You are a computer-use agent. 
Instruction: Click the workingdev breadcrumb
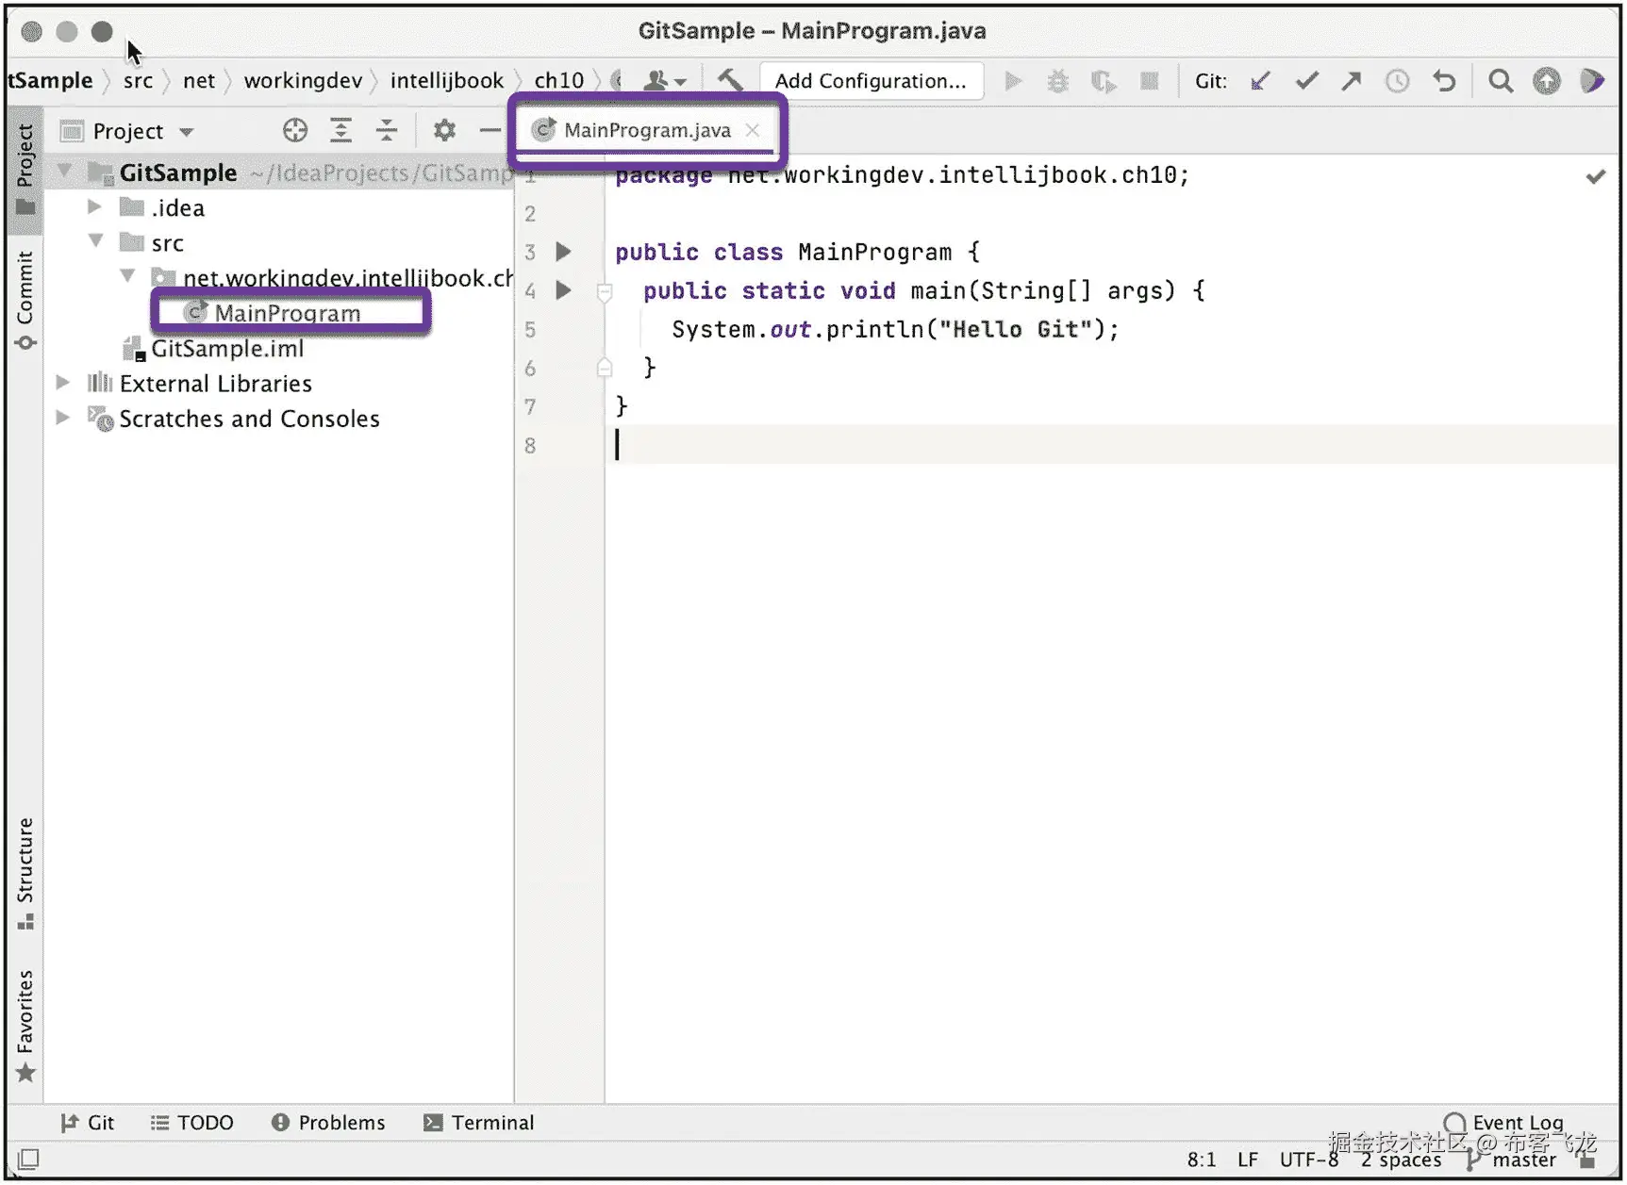303,81
